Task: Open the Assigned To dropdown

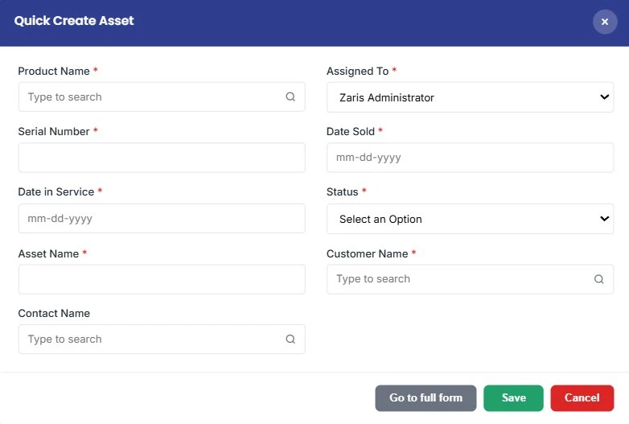Action: click(x=471, y=97)
